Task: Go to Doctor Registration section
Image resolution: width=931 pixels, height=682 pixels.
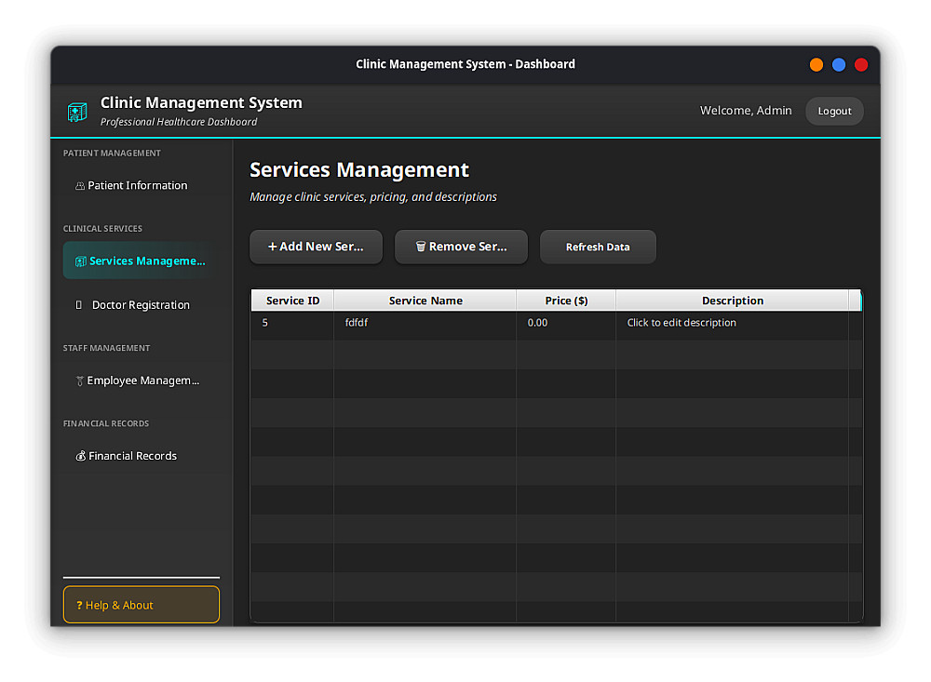Action: pos(141,305)
